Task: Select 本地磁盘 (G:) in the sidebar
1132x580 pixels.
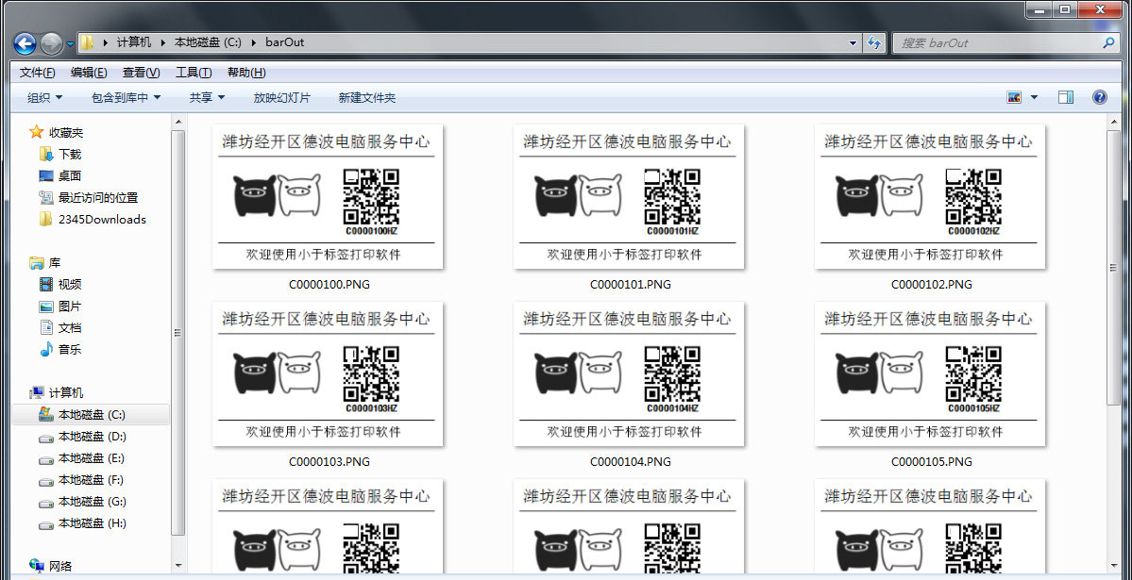Action: pos(93,502)
